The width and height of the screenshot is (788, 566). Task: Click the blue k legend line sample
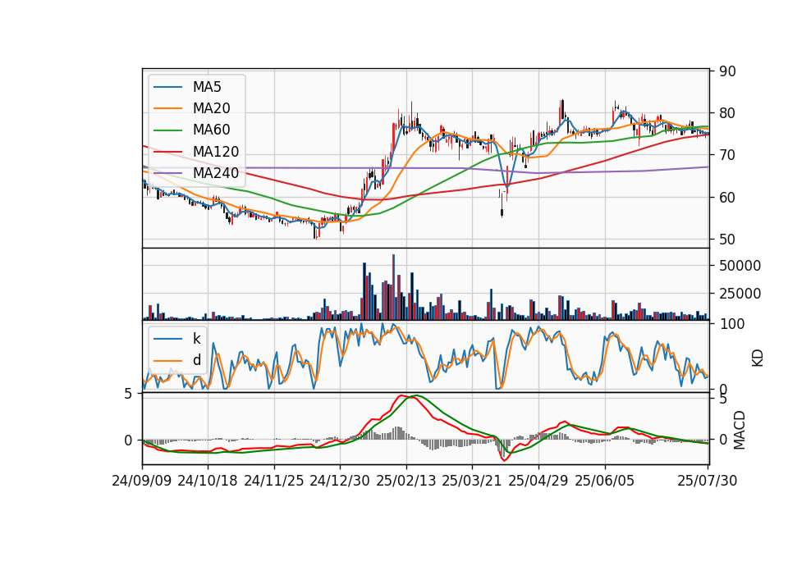click(x=167, y=339)
